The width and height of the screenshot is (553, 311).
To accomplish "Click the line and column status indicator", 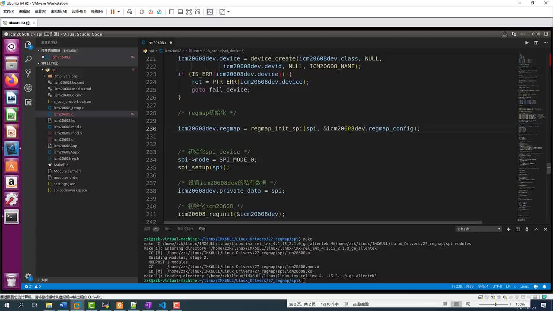I will click(462, 286).
